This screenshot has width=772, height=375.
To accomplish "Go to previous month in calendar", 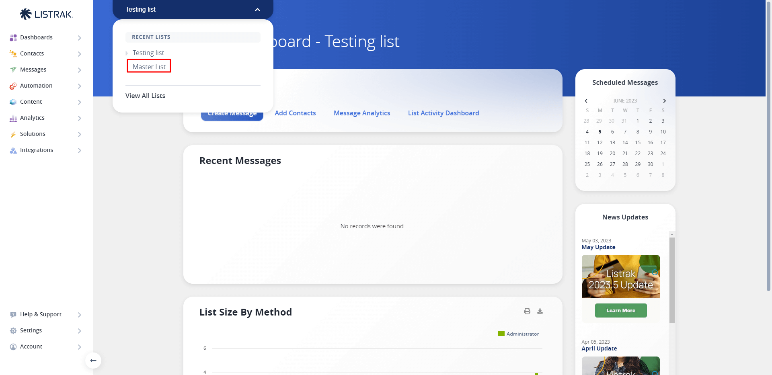I will 586,101.
